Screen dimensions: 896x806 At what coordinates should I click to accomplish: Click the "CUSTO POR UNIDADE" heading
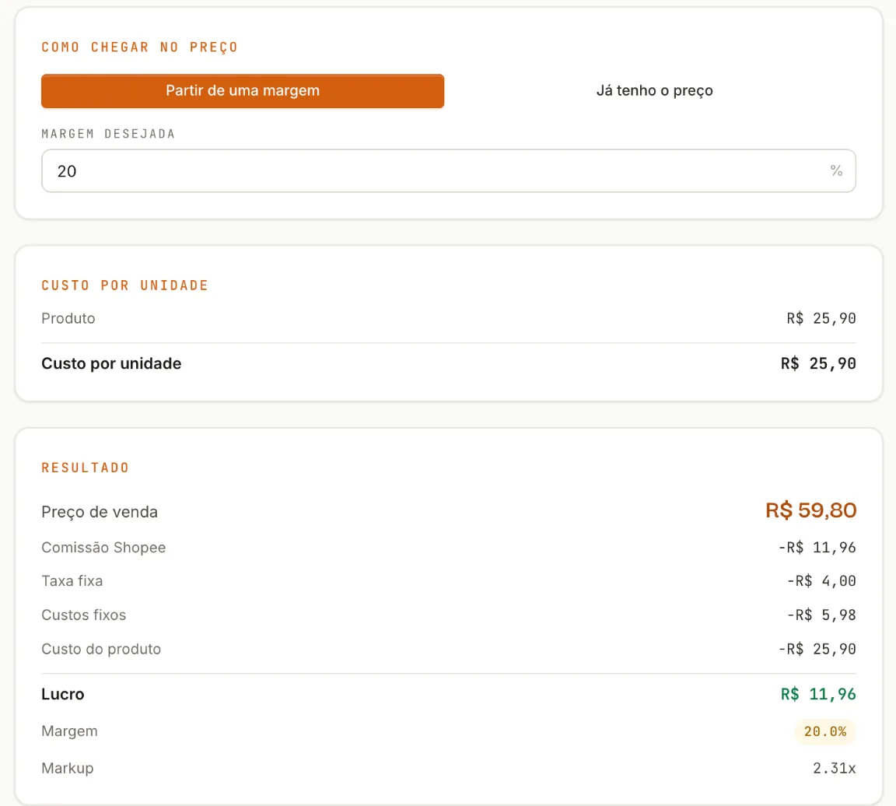point(124,286)
